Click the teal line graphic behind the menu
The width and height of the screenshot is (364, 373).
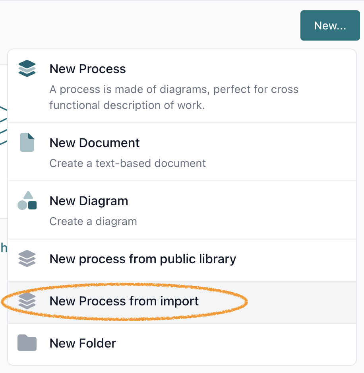coord(4,126)
